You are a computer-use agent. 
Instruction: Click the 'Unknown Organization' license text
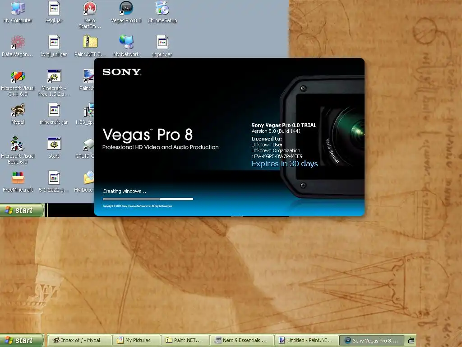tap(276, 150)
